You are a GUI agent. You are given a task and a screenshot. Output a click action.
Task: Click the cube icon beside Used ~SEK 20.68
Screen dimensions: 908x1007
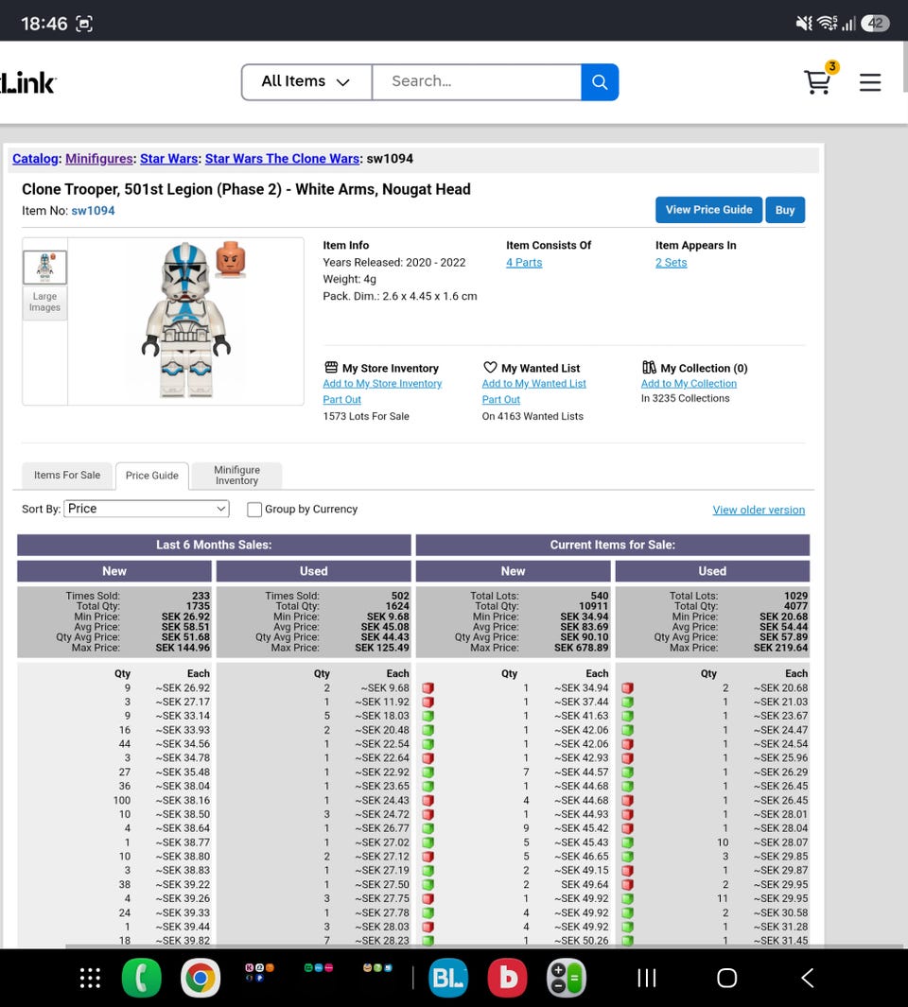pyautogui.click(x=628, y=687)
